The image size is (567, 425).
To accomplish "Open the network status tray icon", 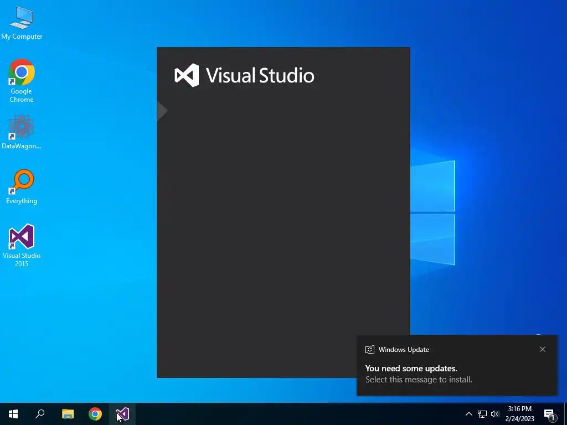I will click(x=482, y=414).
